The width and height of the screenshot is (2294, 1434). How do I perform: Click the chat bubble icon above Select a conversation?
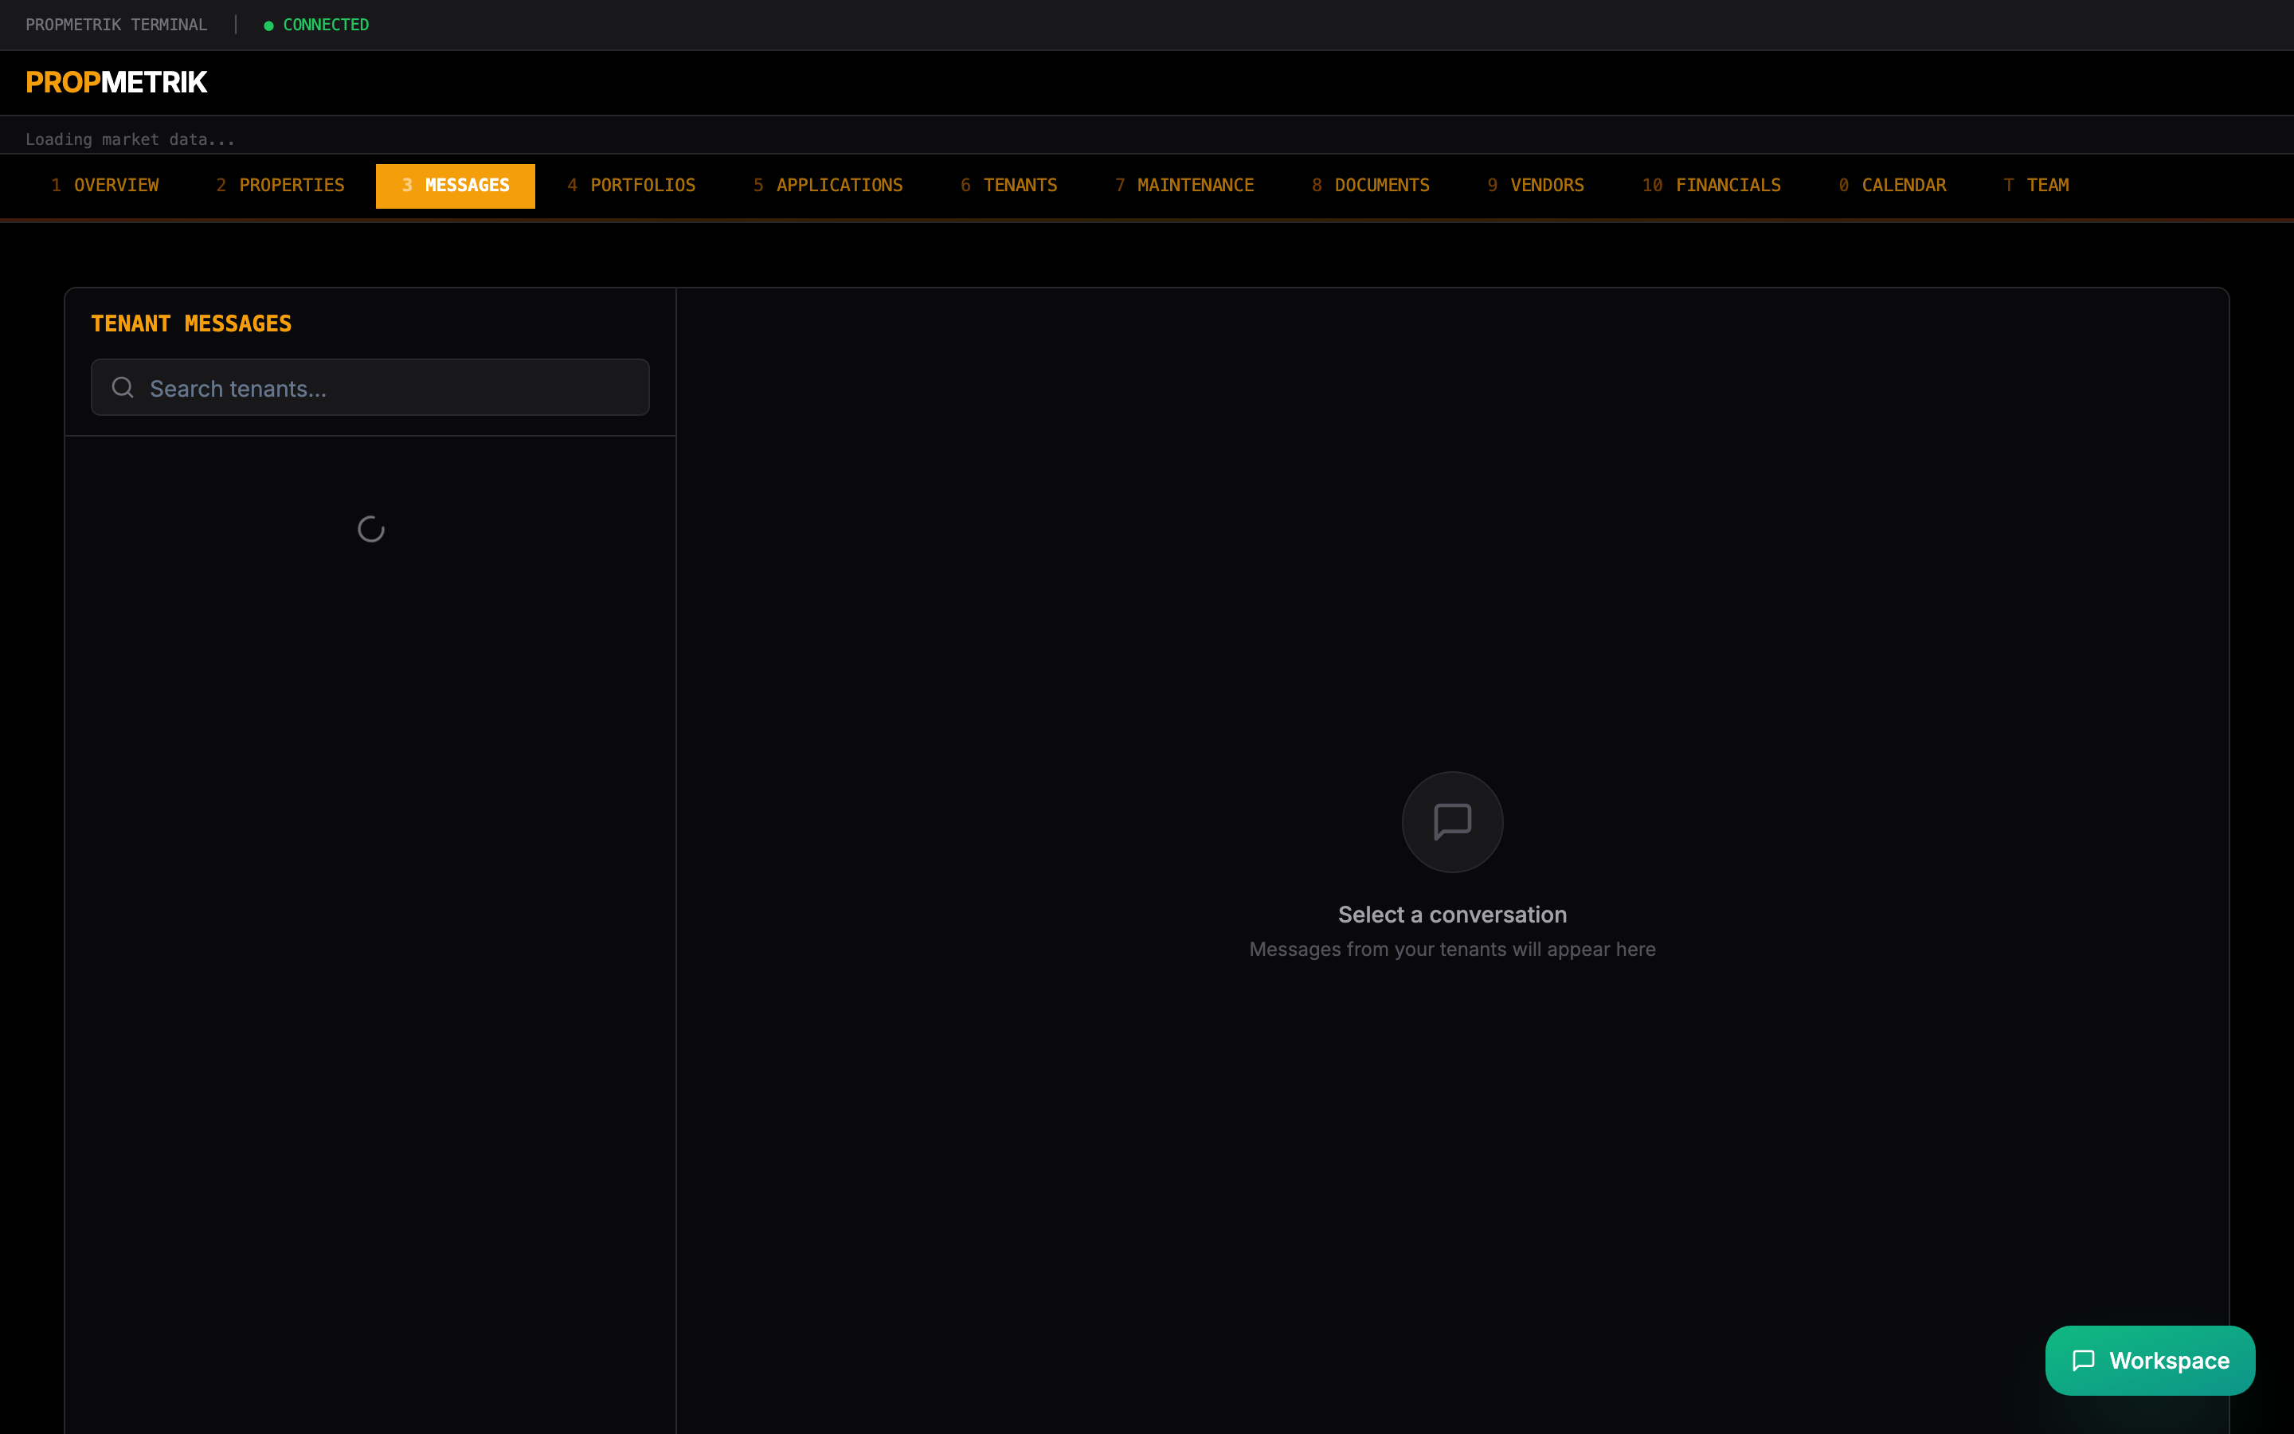(1452, 821)
